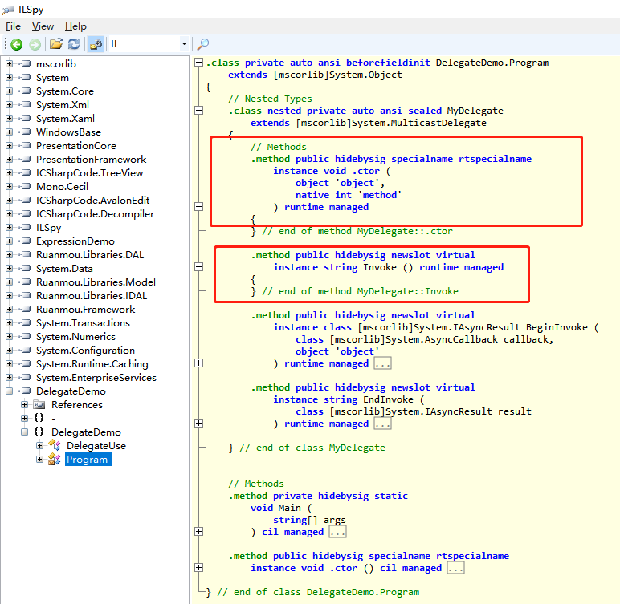Expand the EndInvoke method code fold
620x604 pixels.
coord(199,423)
